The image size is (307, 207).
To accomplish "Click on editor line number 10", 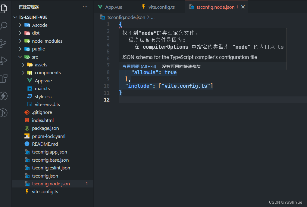I will [106, 86].
